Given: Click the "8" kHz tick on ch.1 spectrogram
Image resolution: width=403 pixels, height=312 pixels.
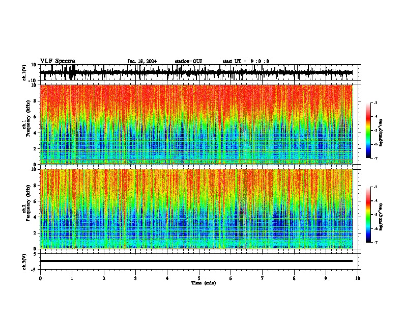Looking at the screenshot, I should (35, 101).
